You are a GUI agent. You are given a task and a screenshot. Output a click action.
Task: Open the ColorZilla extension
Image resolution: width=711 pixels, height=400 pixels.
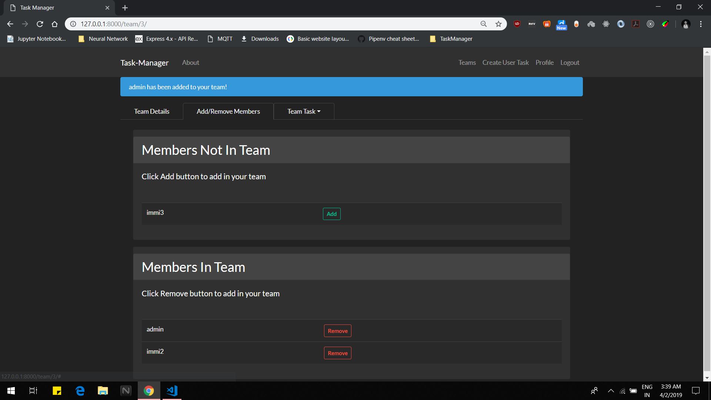point(665,24)
